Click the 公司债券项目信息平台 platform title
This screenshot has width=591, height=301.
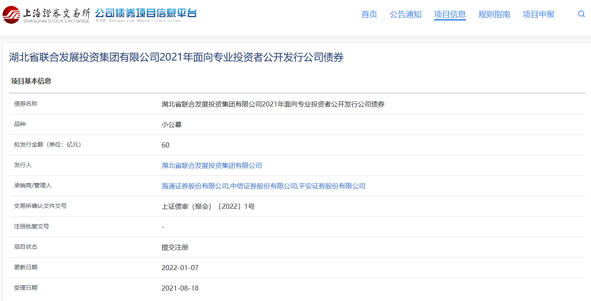(145, 13)
